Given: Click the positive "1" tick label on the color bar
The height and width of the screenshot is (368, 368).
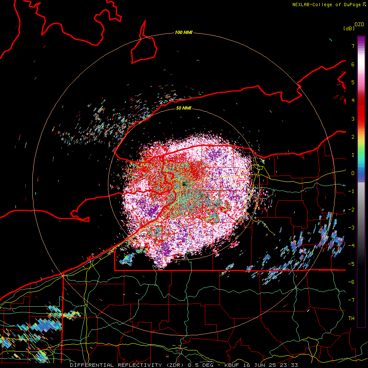Looking at the screenshot, I should (353, 155).
